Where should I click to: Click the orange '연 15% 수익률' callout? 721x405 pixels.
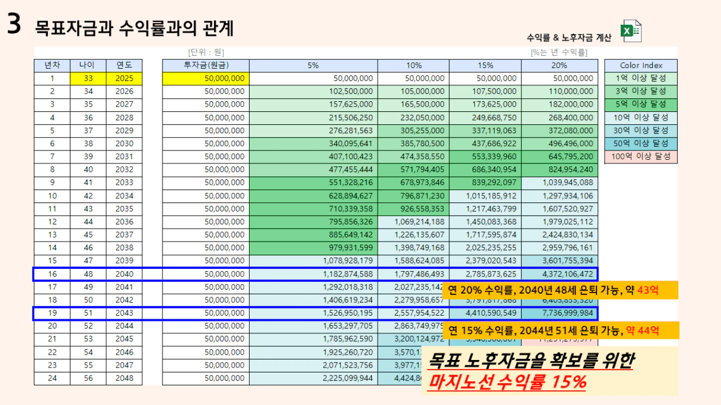coord(560,330)
